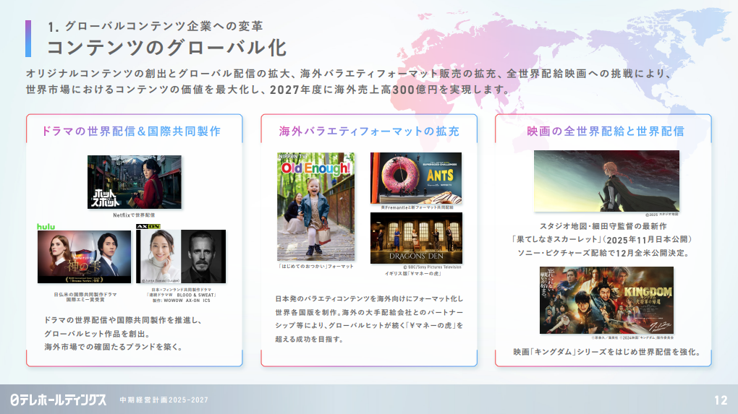The height and width of the screenshot is (414, 738).
Task: Click the 映画の全世界配給と世界配信 card header
Action: [x=606, y=131]
